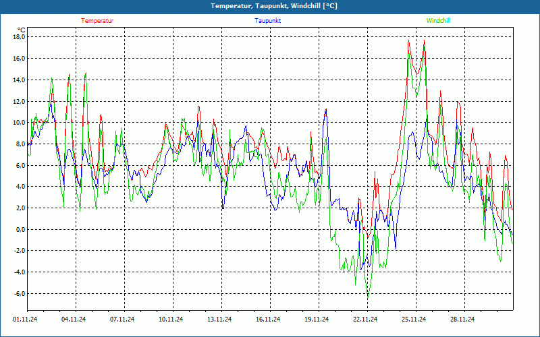The width and height of the screenshot is (540, 337).
Task: Click the 01.11.24 date label
Action: tap(25, 319)
